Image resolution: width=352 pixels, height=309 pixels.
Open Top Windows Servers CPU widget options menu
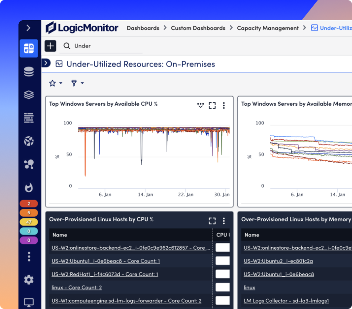tap(224, 105)
